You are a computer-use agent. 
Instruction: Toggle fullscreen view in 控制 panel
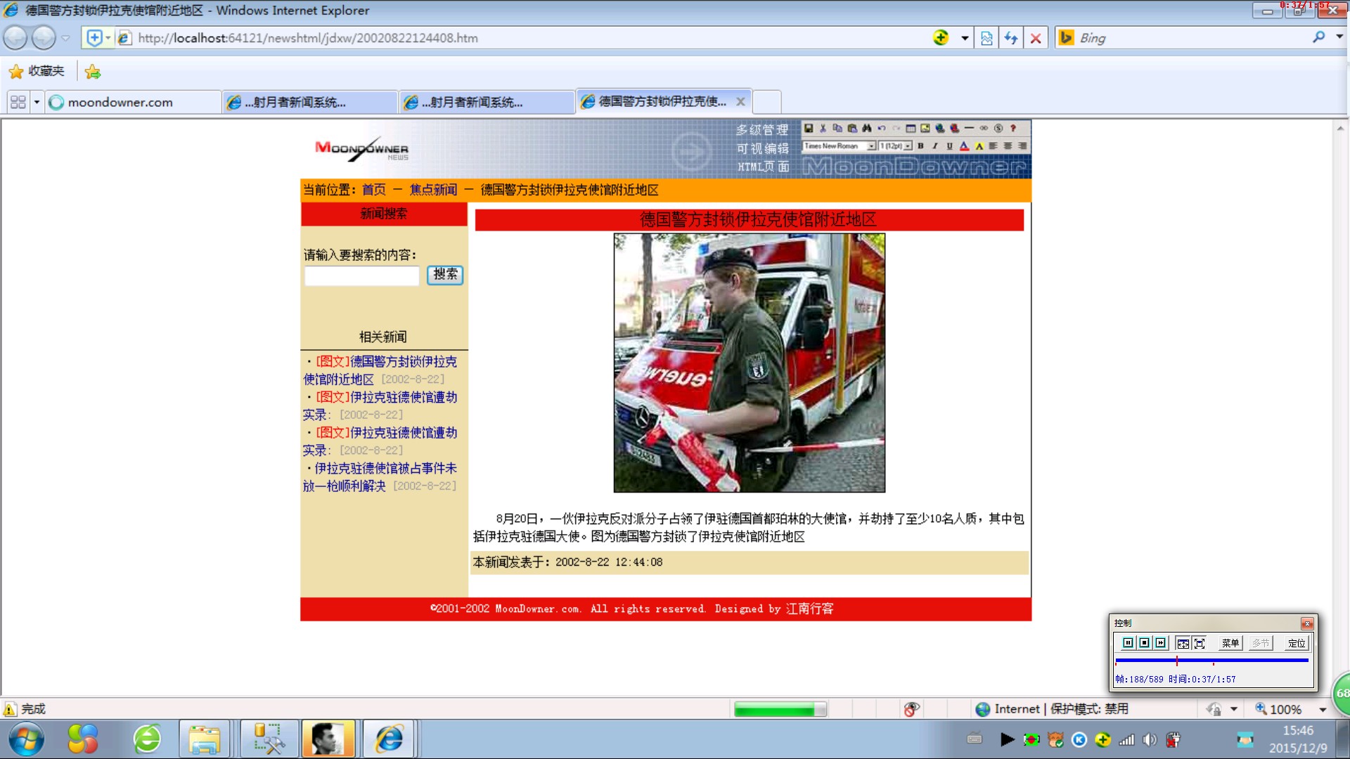1199,643
